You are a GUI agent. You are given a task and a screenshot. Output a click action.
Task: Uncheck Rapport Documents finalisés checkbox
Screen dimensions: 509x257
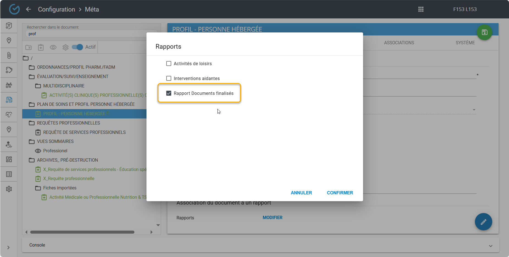click(x=169, y=93)
